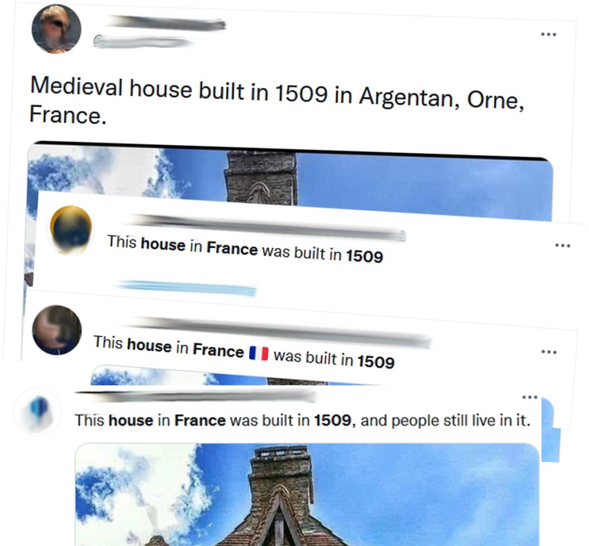Viewport: 589px width, 546px height.
Task: Click the first tweet author's profile avatar
Action: tap(56, 29)
